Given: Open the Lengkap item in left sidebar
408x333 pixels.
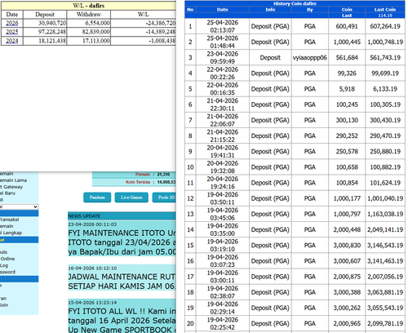Looking at the screenshot, I should [11, 233].
